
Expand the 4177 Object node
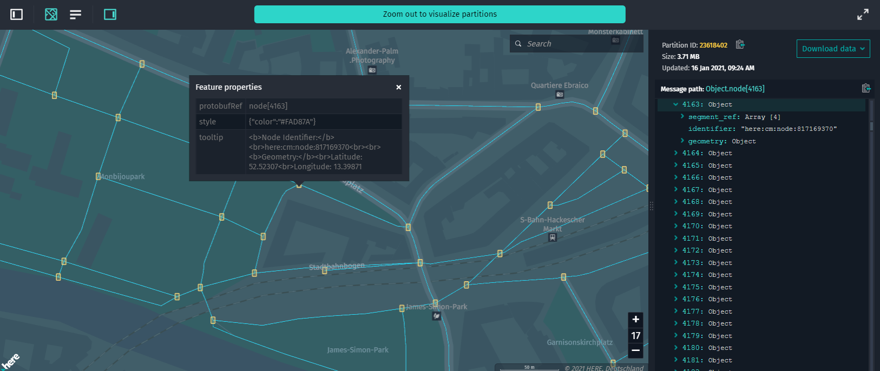coord(675,312)
